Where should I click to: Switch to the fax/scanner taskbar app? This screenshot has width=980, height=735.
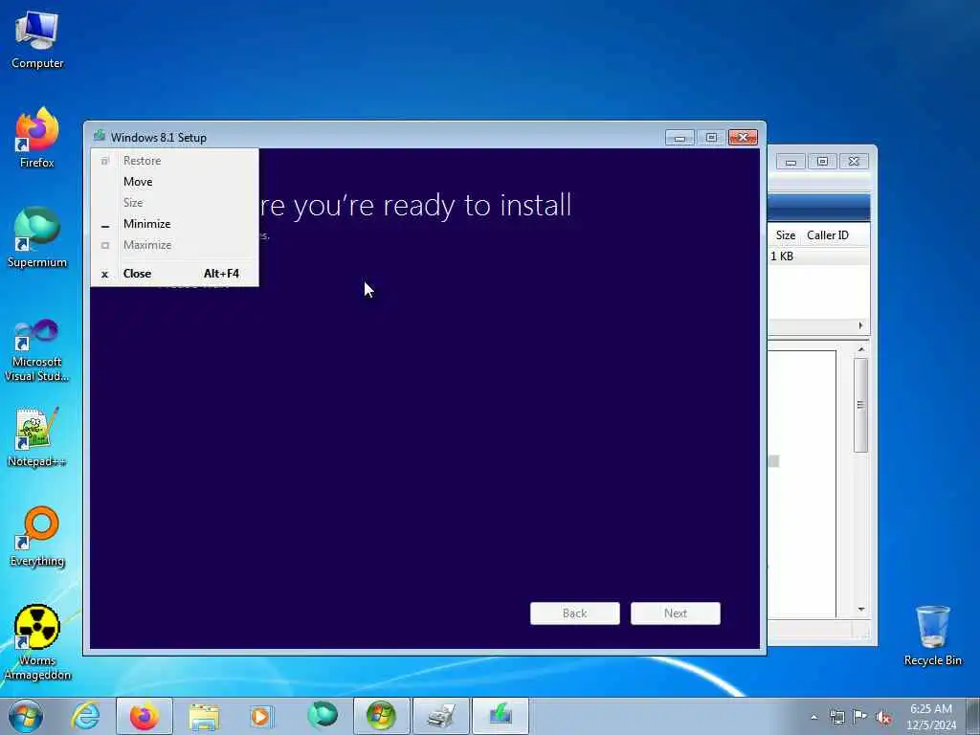click(x=440, y=716)
